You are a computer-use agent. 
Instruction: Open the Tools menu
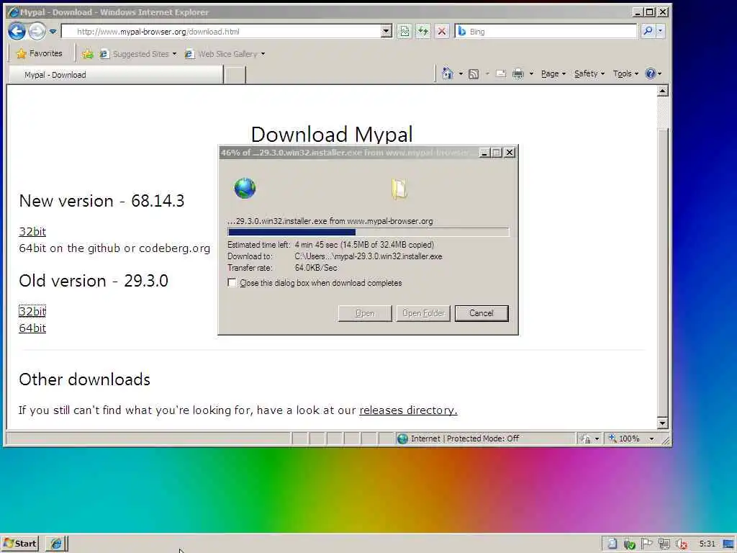[x=625, y=74]
